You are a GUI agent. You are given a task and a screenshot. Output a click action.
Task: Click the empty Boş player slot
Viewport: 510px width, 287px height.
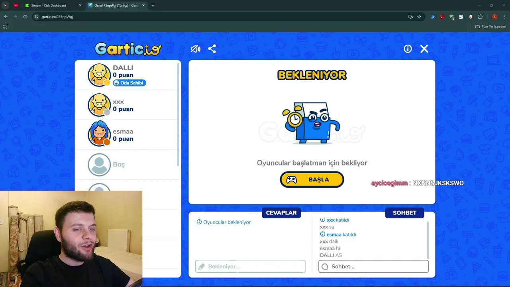click(x=127, y=164)
